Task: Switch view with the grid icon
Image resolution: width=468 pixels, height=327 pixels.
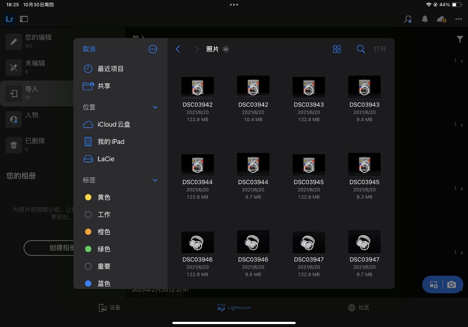Action: 337,49
